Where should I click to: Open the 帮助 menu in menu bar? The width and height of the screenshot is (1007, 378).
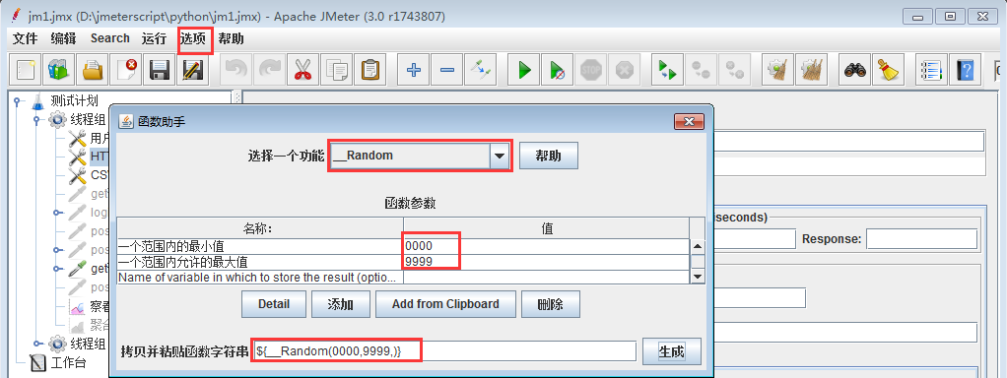tap(232, 38)
